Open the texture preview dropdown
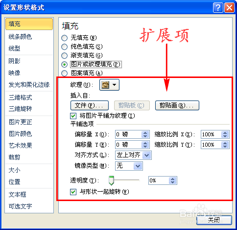This screenshot has height=230, width=237. [x=109, y=85]
